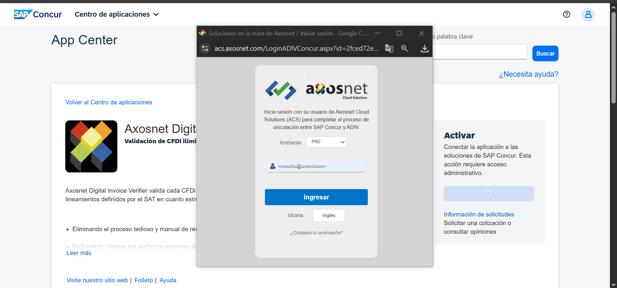Click the download icon in popup toolbar
Image resolution: width=617 pixels, height=288 pixels.
click(x=424, y=48)
